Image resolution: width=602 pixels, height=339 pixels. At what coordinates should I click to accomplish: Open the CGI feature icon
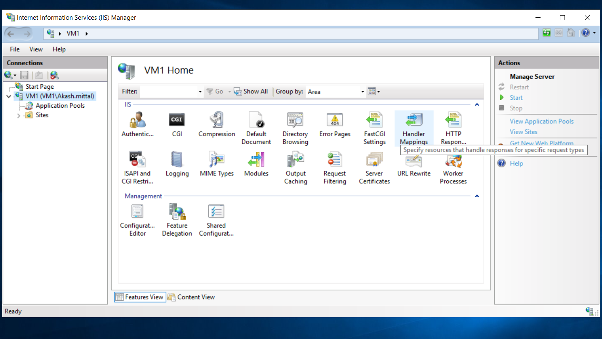tap(177, 125)
